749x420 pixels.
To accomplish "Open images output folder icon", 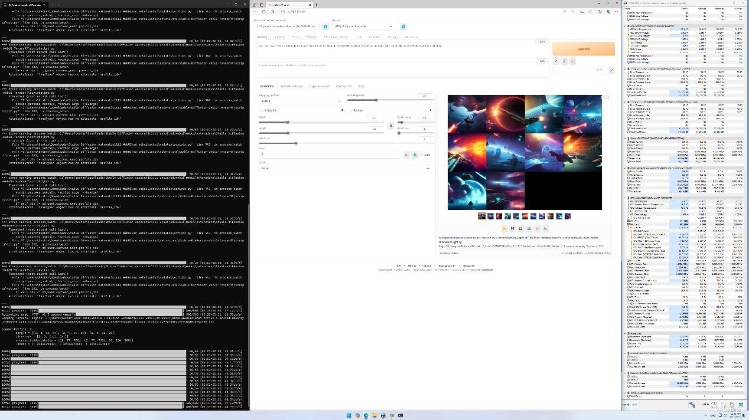I will pyautogui.click(x=504, y=228).
